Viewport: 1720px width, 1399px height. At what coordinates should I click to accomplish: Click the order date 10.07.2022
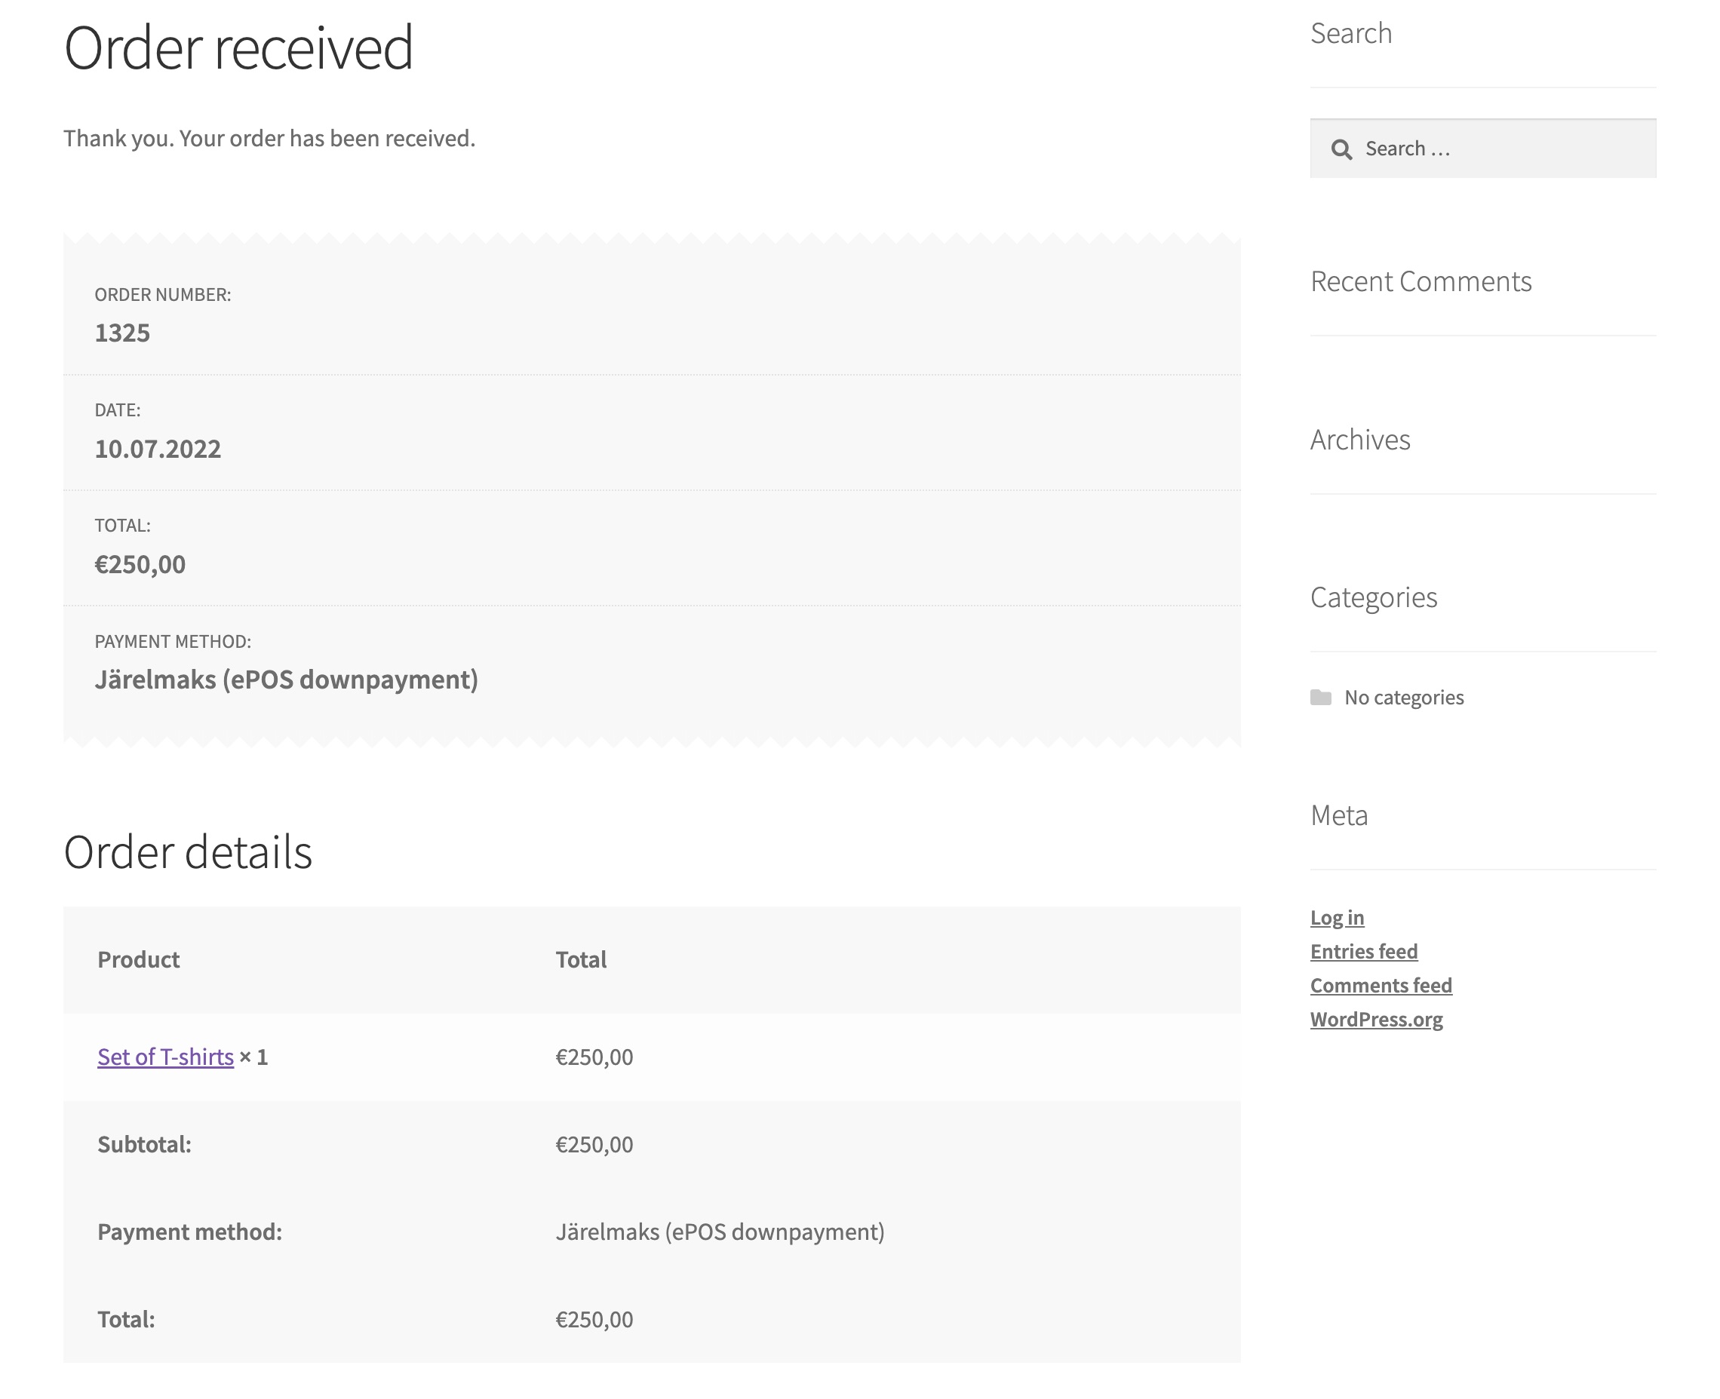158,449
